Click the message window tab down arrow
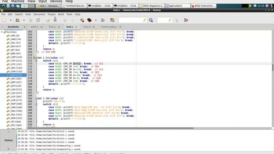The image size is (274, 154). coord(9,149)
